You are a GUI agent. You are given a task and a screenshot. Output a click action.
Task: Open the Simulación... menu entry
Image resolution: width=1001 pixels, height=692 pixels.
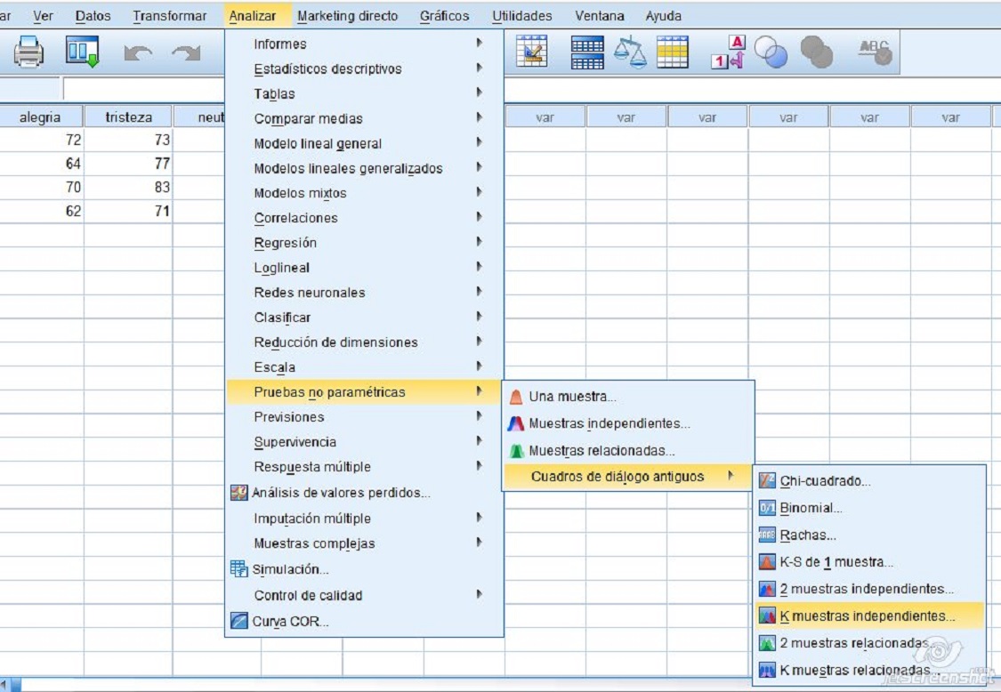(364, 568)
